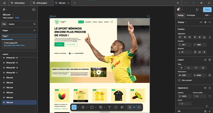Select grid layout flow option
Screen dimensions: 213x113
203,68
